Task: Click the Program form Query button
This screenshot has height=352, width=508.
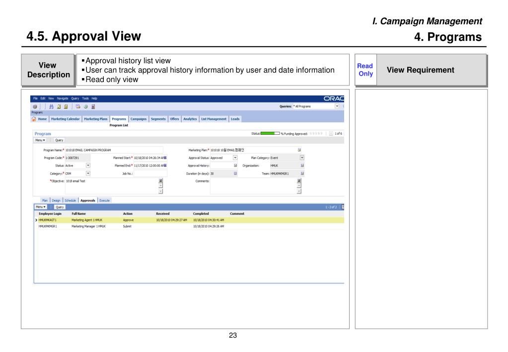Action: point(59,140)
